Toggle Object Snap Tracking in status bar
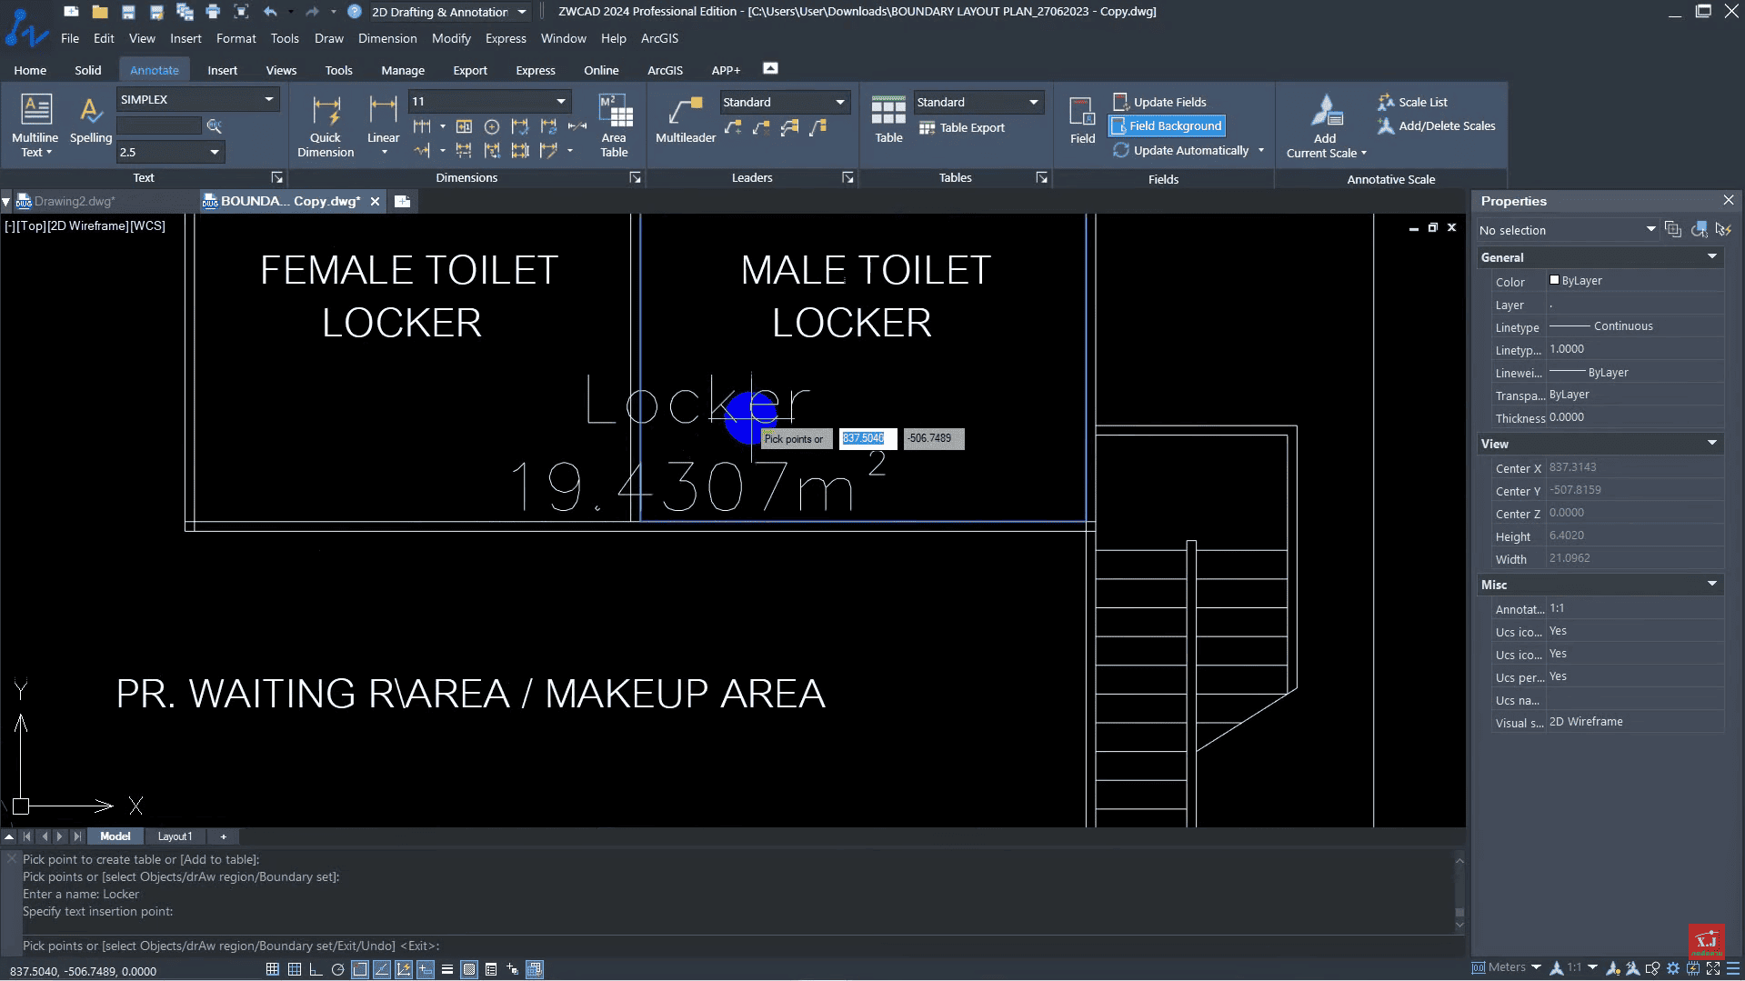Screen dimensions: 1745x981 pos(382,969)
